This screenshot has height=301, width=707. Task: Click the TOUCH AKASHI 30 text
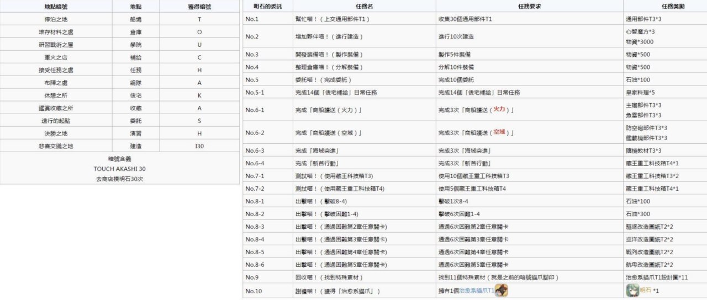pyautogui.click(x=119, y=169)
